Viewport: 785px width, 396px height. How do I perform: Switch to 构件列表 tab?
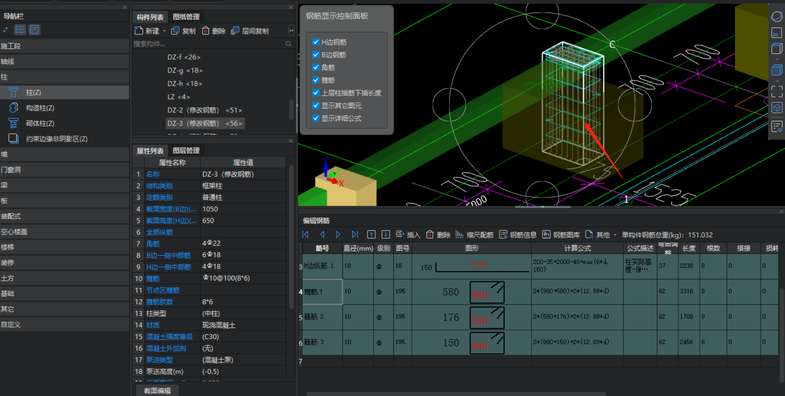[x=150, y=17]
